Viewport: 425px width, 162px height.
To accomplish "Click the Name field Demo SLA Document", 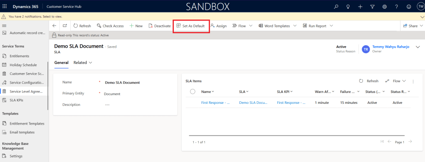I will 122,83.
